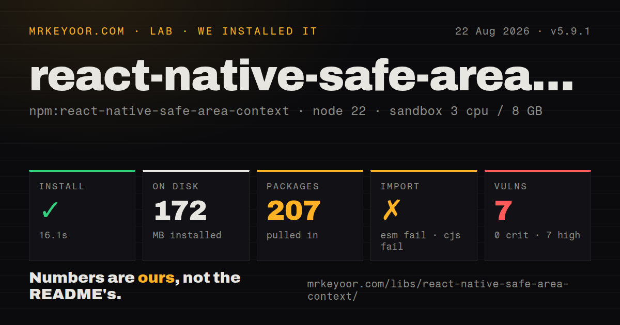
Task: Open the mrkeyoor.com/libs/react-native-safe-area-context/ URL
Action: pos(438,290)
